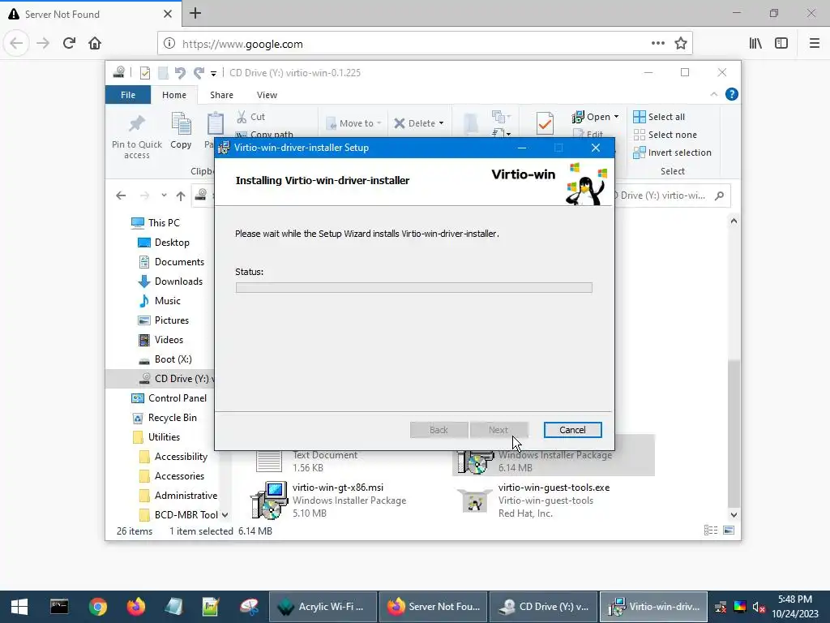Open the page actions three-dot menu
Image resolution: width=830 pixels, height=623 pixels.
(658, 44)
